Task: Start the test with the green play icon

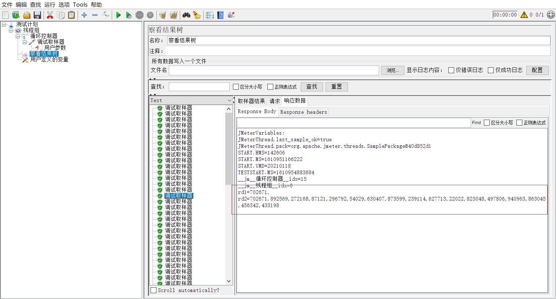Action: 118,15
